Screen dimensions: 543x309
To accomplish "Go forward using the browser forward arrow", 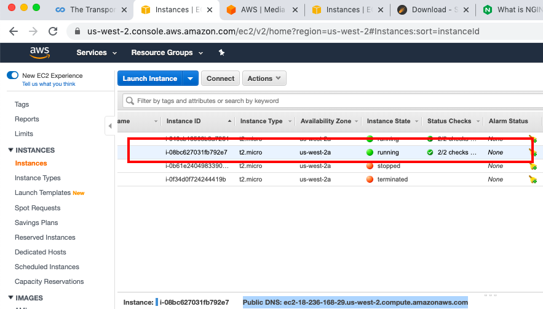I will pyautogui.click(x=33, y=31).
